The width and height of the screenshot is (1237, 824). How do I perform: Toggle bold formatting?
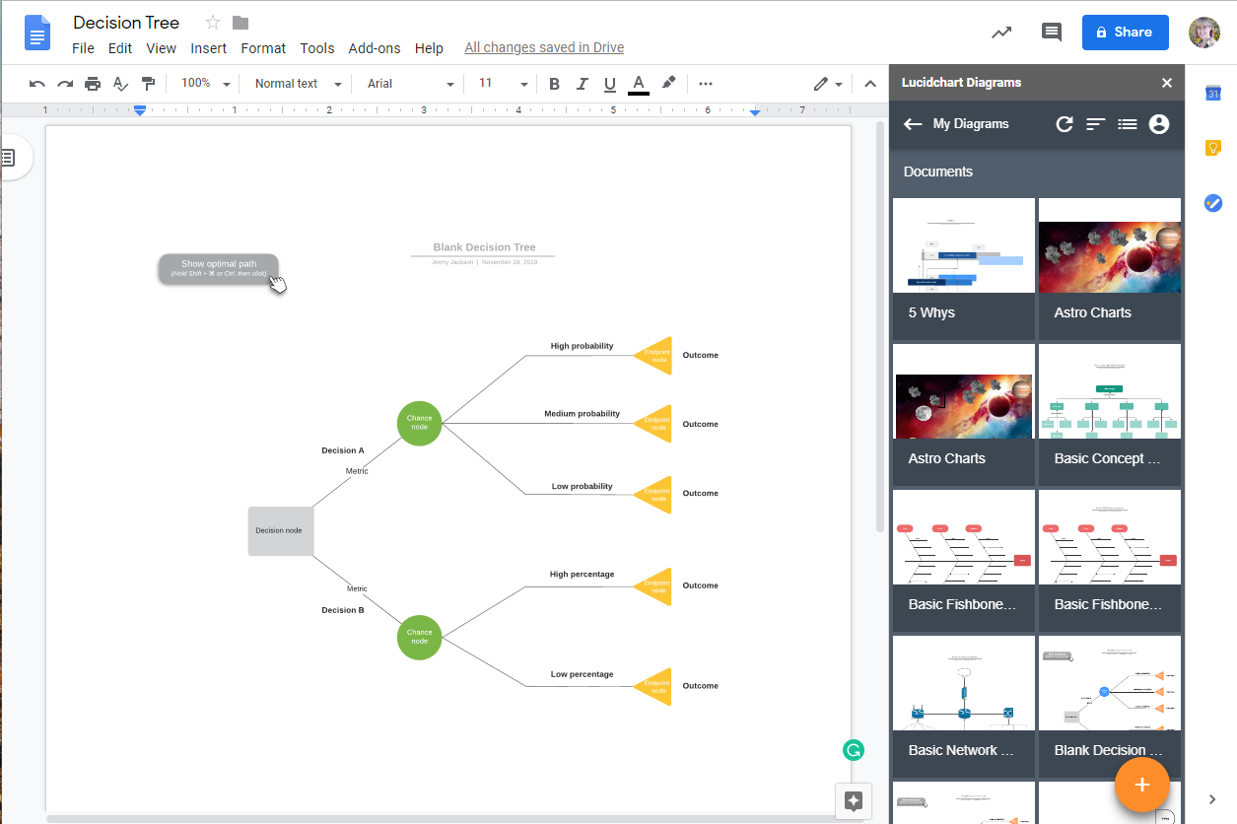point(554,84)
